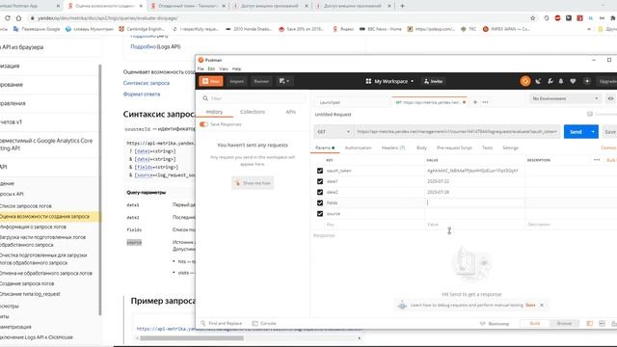Toggle the Save Responses switch
The width and height of the screenshot is (617, 347).
203,124
